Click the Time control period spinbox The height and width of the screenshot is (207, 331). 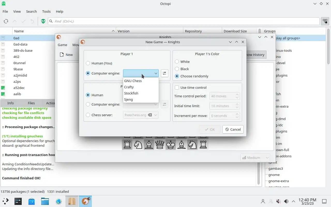[224, 96]
